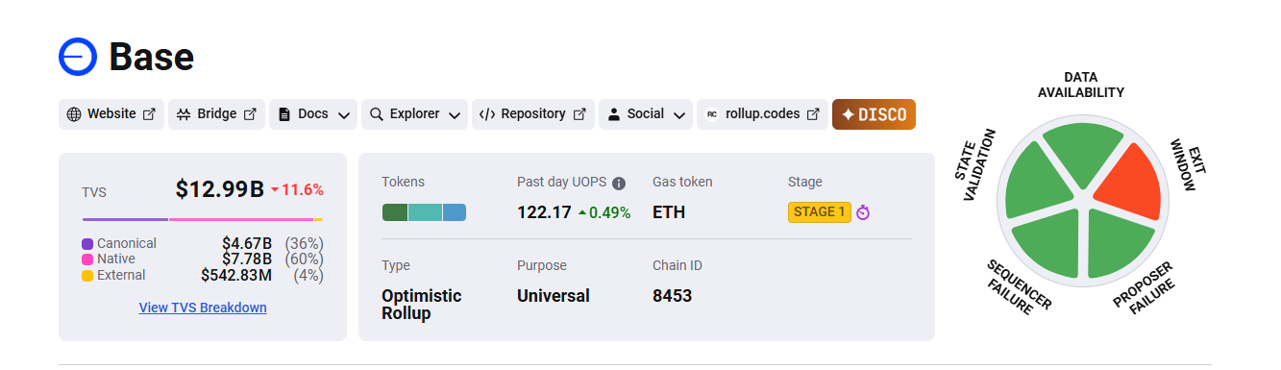Click the blue token bar segment
This screenshot has width=1281, height=370.
point(455,212)
